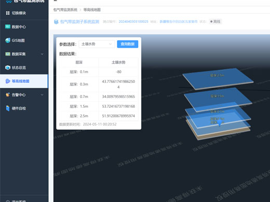Click the 51.91200678995974 value cell
The width and height of the screenshot is (270, 202).
[118, 116]
